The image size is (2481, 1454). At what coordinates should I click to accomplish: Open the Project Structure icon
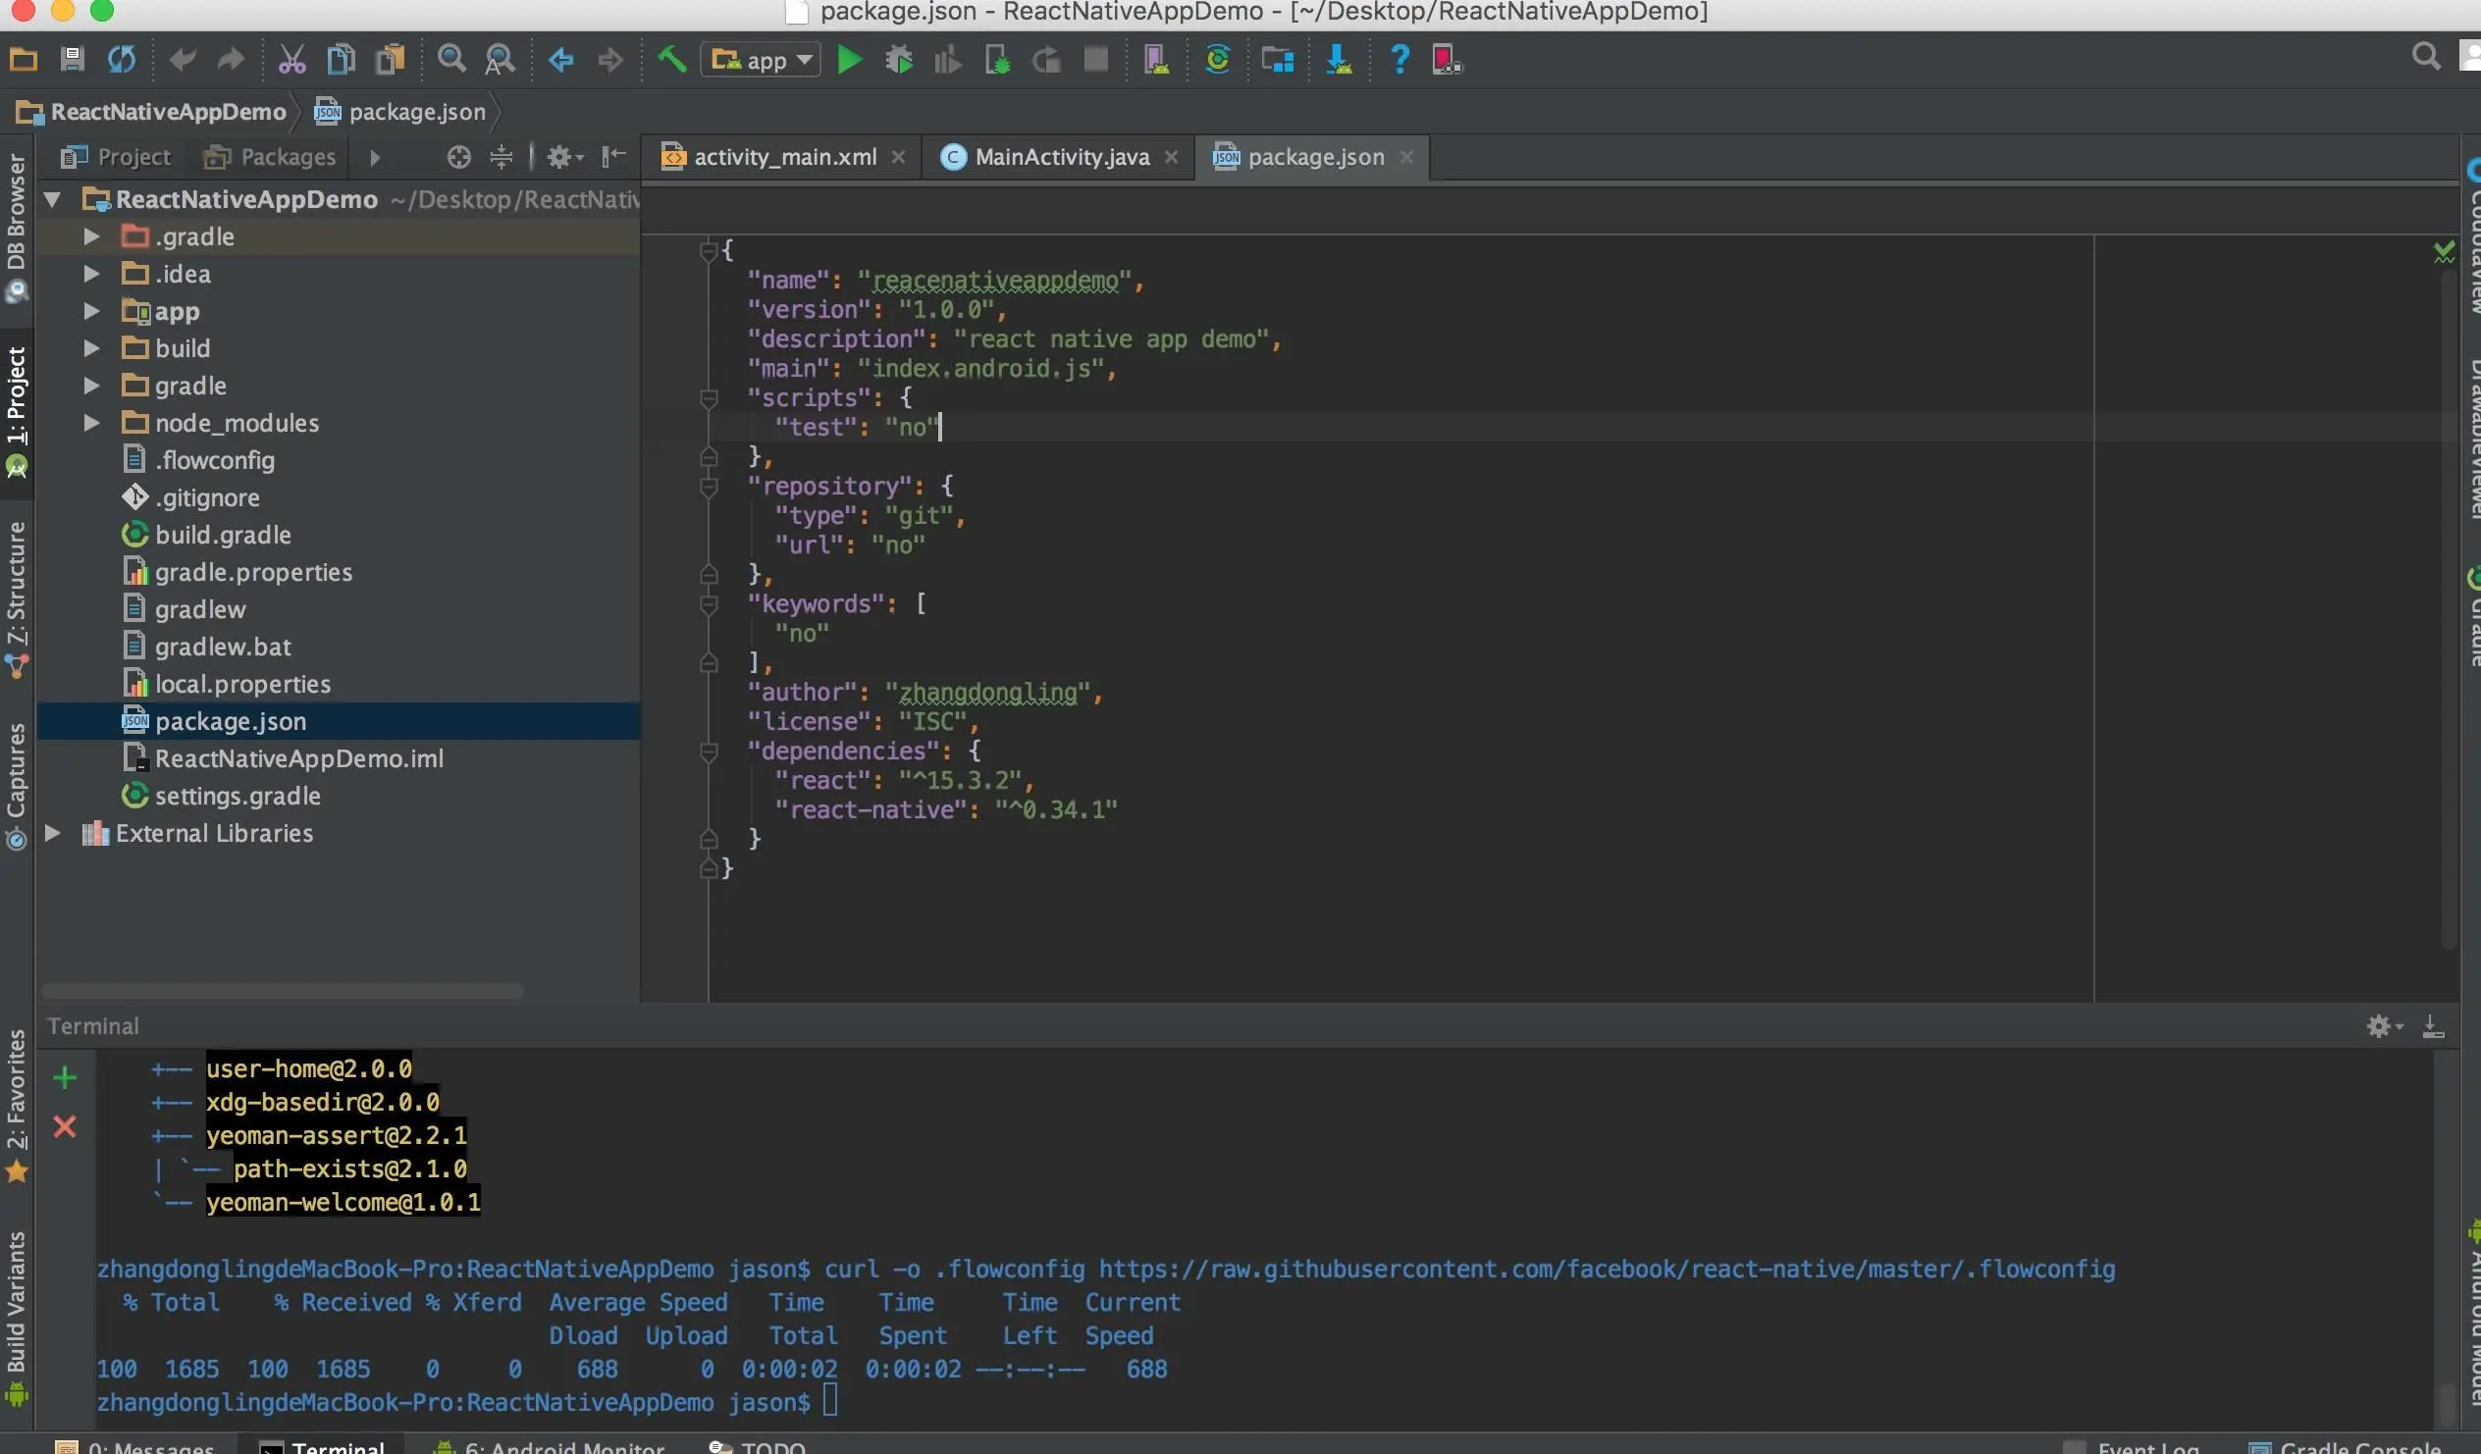point(1277,59)
